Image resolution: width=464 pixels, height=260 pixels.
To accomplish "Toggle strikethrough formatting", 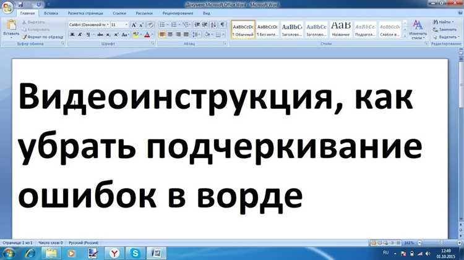I will 100,35.
